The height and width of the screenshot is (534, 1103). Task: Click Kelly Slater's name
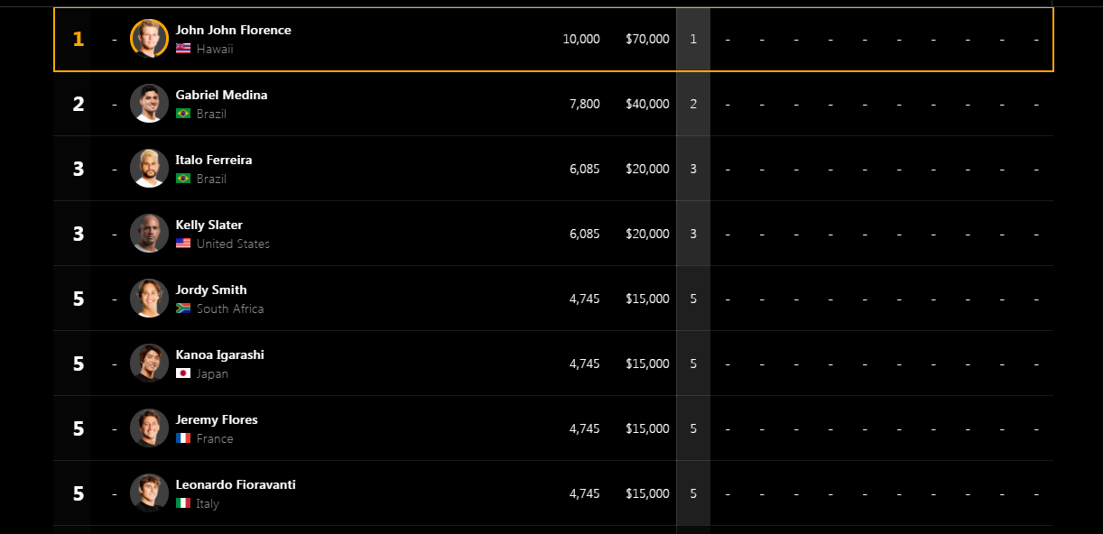(x=209, y=225)
